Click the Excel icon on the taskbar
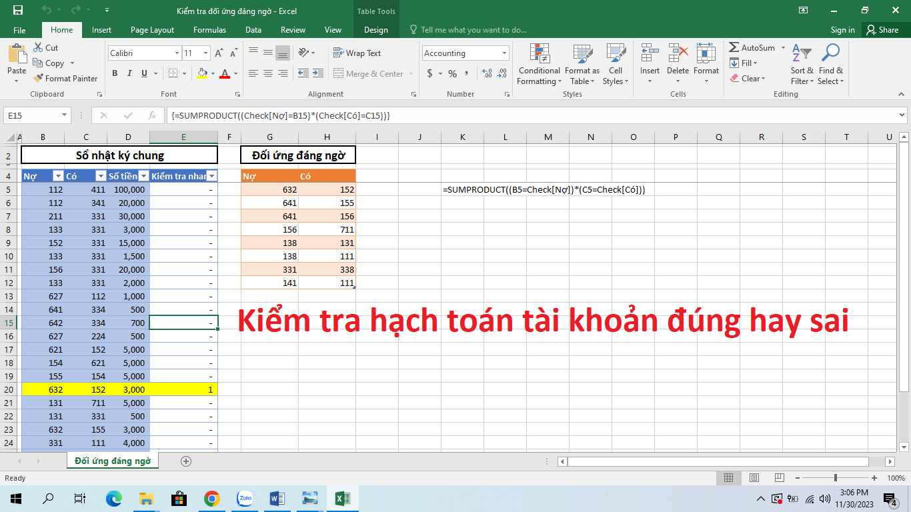Screen dimensions: 911x512 tap(342, 498)
